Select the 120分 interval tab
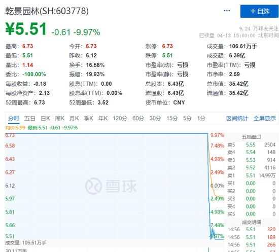This screenshot has width=279, height=252. click(120, 118)
